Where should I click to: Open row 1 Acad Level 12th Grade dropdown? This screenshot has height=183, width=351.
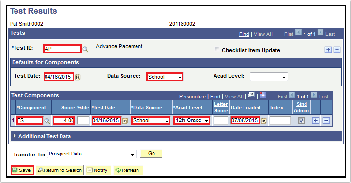pyautogui.click(x=192, y=121)
